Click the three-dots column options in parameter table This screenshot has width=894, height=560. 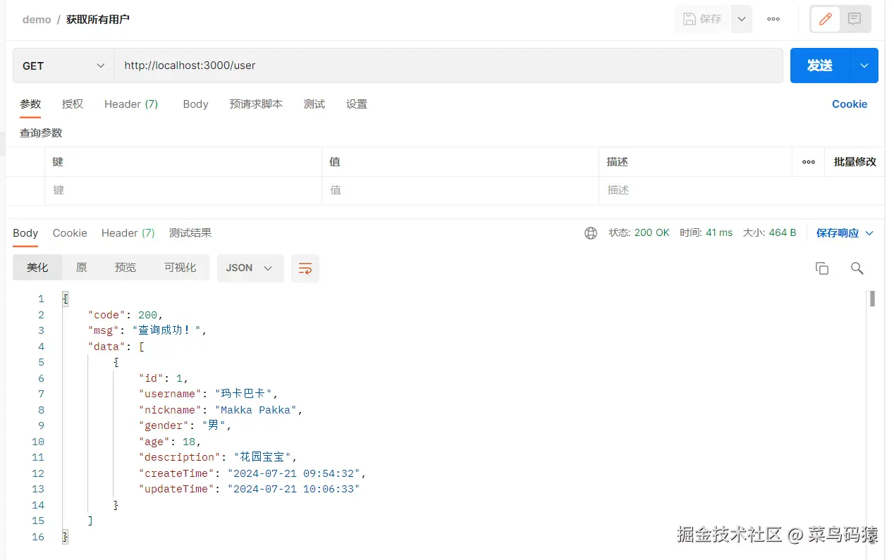(x=809, y=162)
